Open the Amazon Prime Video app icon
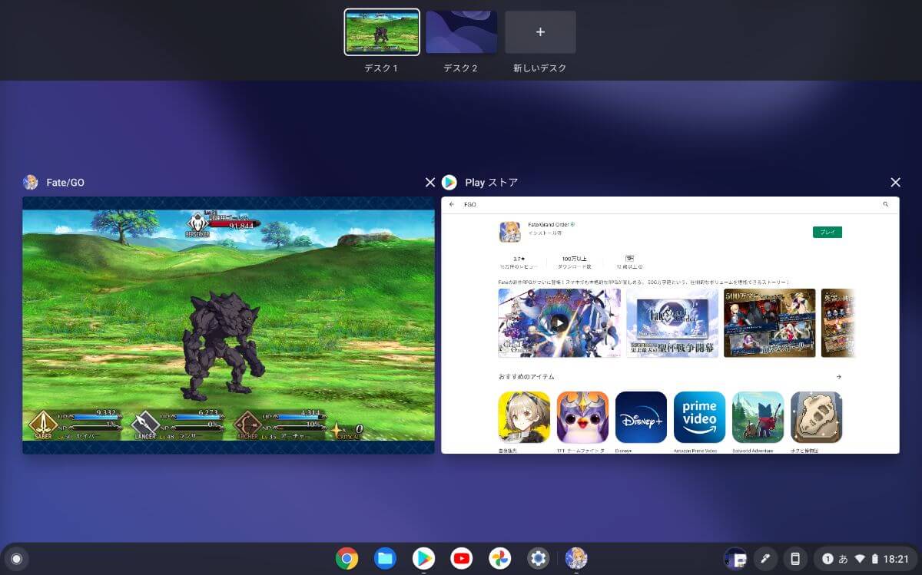 (x=699, y=418)
